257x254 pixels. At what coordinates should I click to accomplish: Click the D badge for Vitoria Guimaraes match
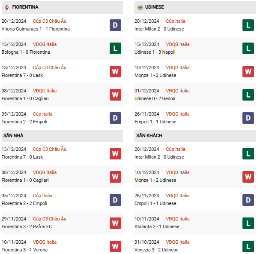115,25
